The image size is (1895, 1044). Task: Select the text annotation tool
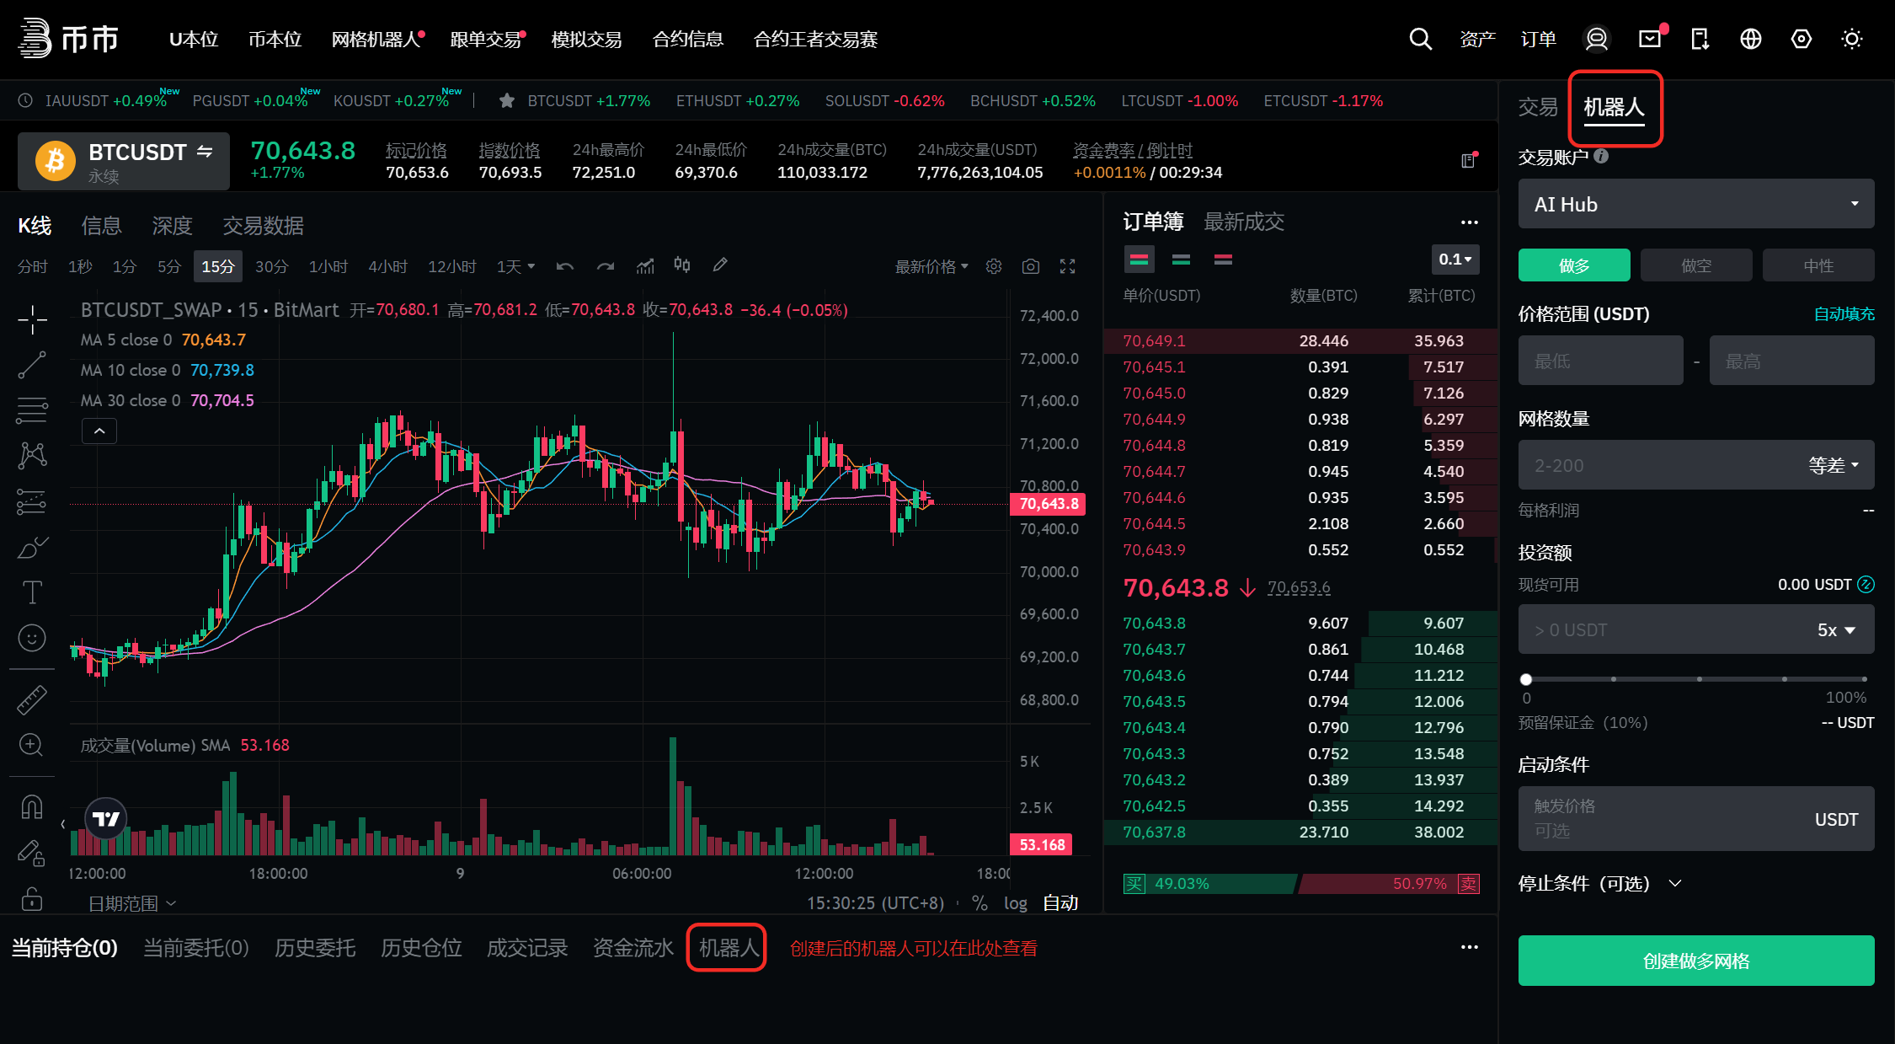(32, 592)
